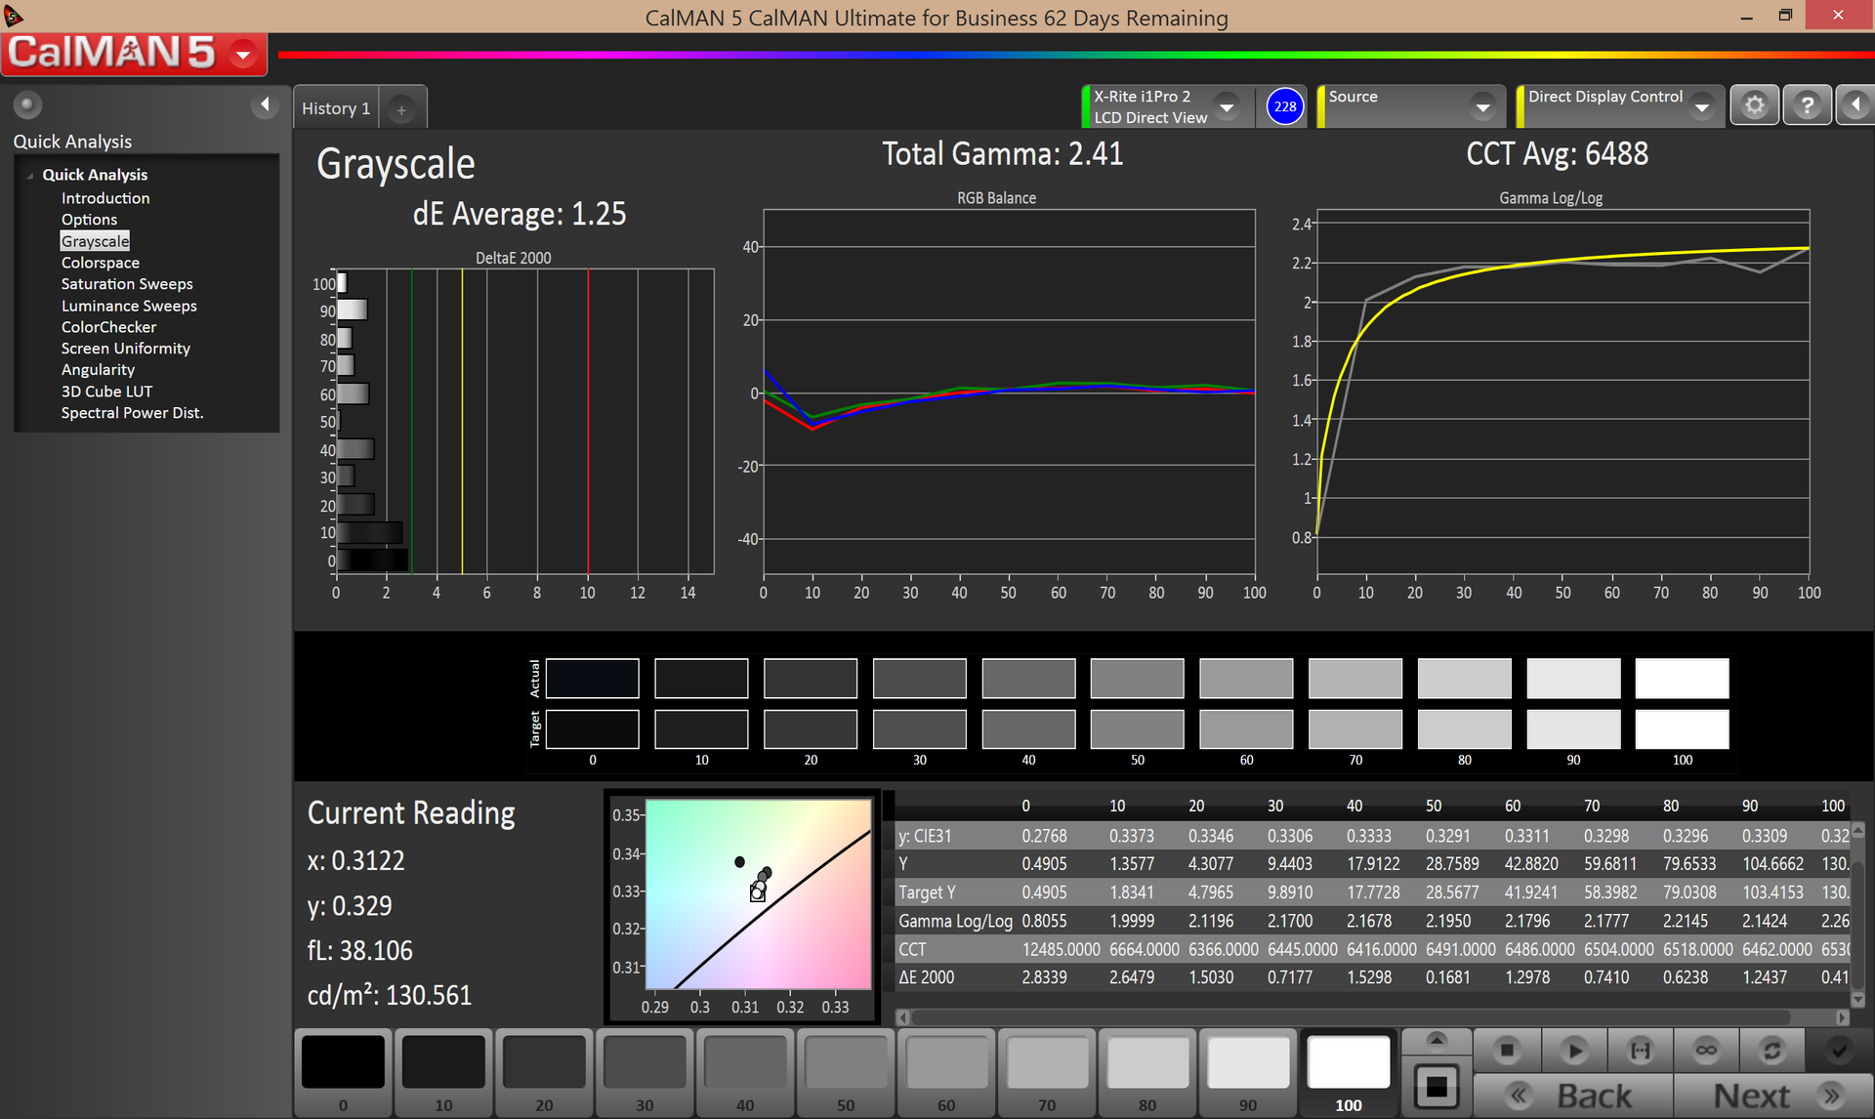Open the Direct Display Control dropdown
1875x1119 pixels.
[1702, 106]
